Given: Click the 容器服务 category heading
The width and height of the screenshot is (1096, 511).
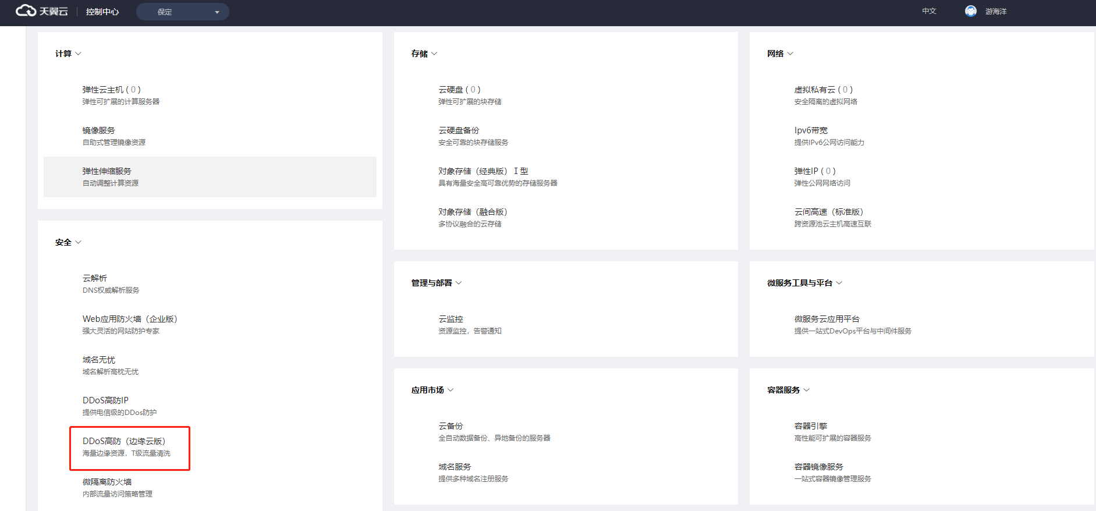Looking at the screenshot, I should (783, 390).
